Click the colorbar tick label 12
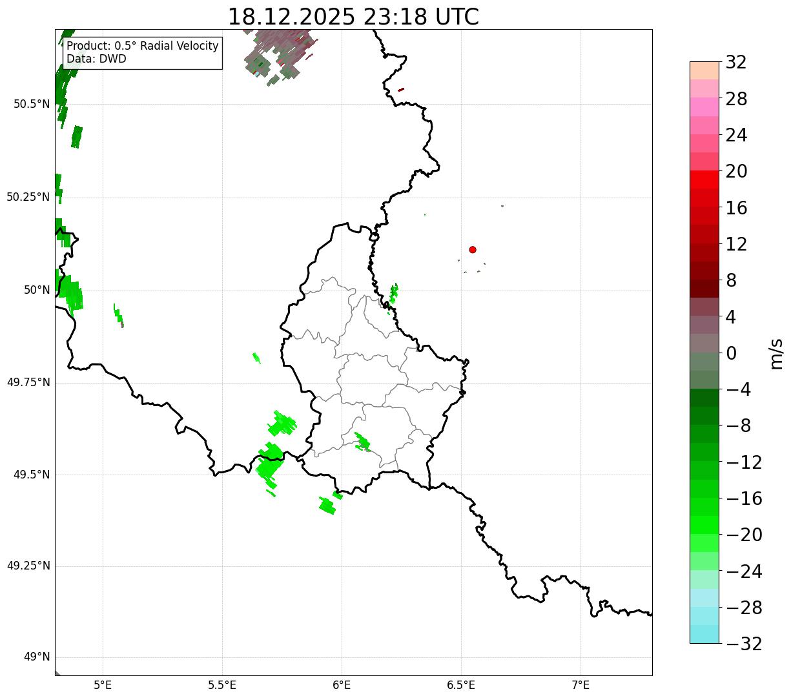 (736, 244)
